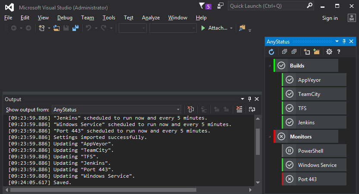Open AnyStatus help question mark
Viewport: 359px width, 194px height.
point(339,52)
